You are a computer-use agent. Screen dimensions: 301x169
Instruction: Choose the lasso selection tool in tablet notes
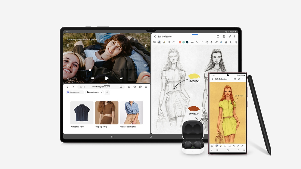[174, 42]
